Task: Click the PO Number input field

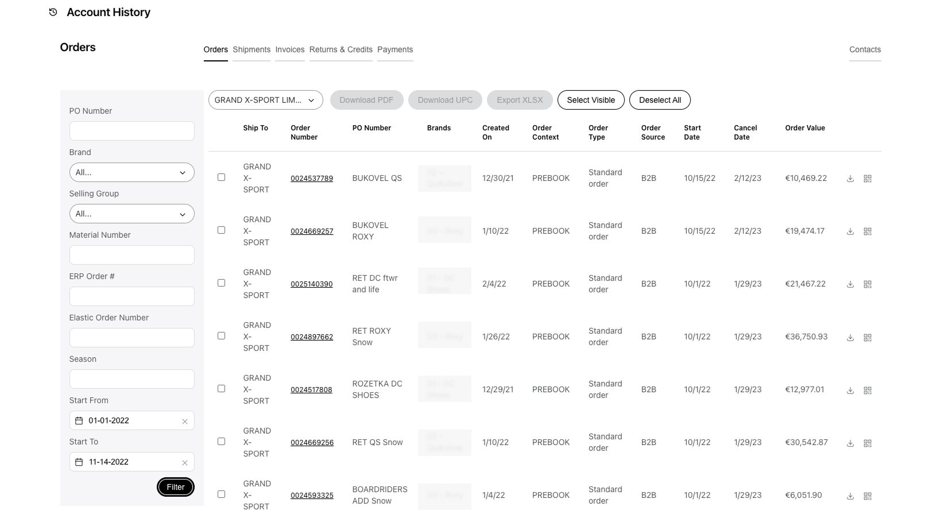Action: tap(131, 131)
